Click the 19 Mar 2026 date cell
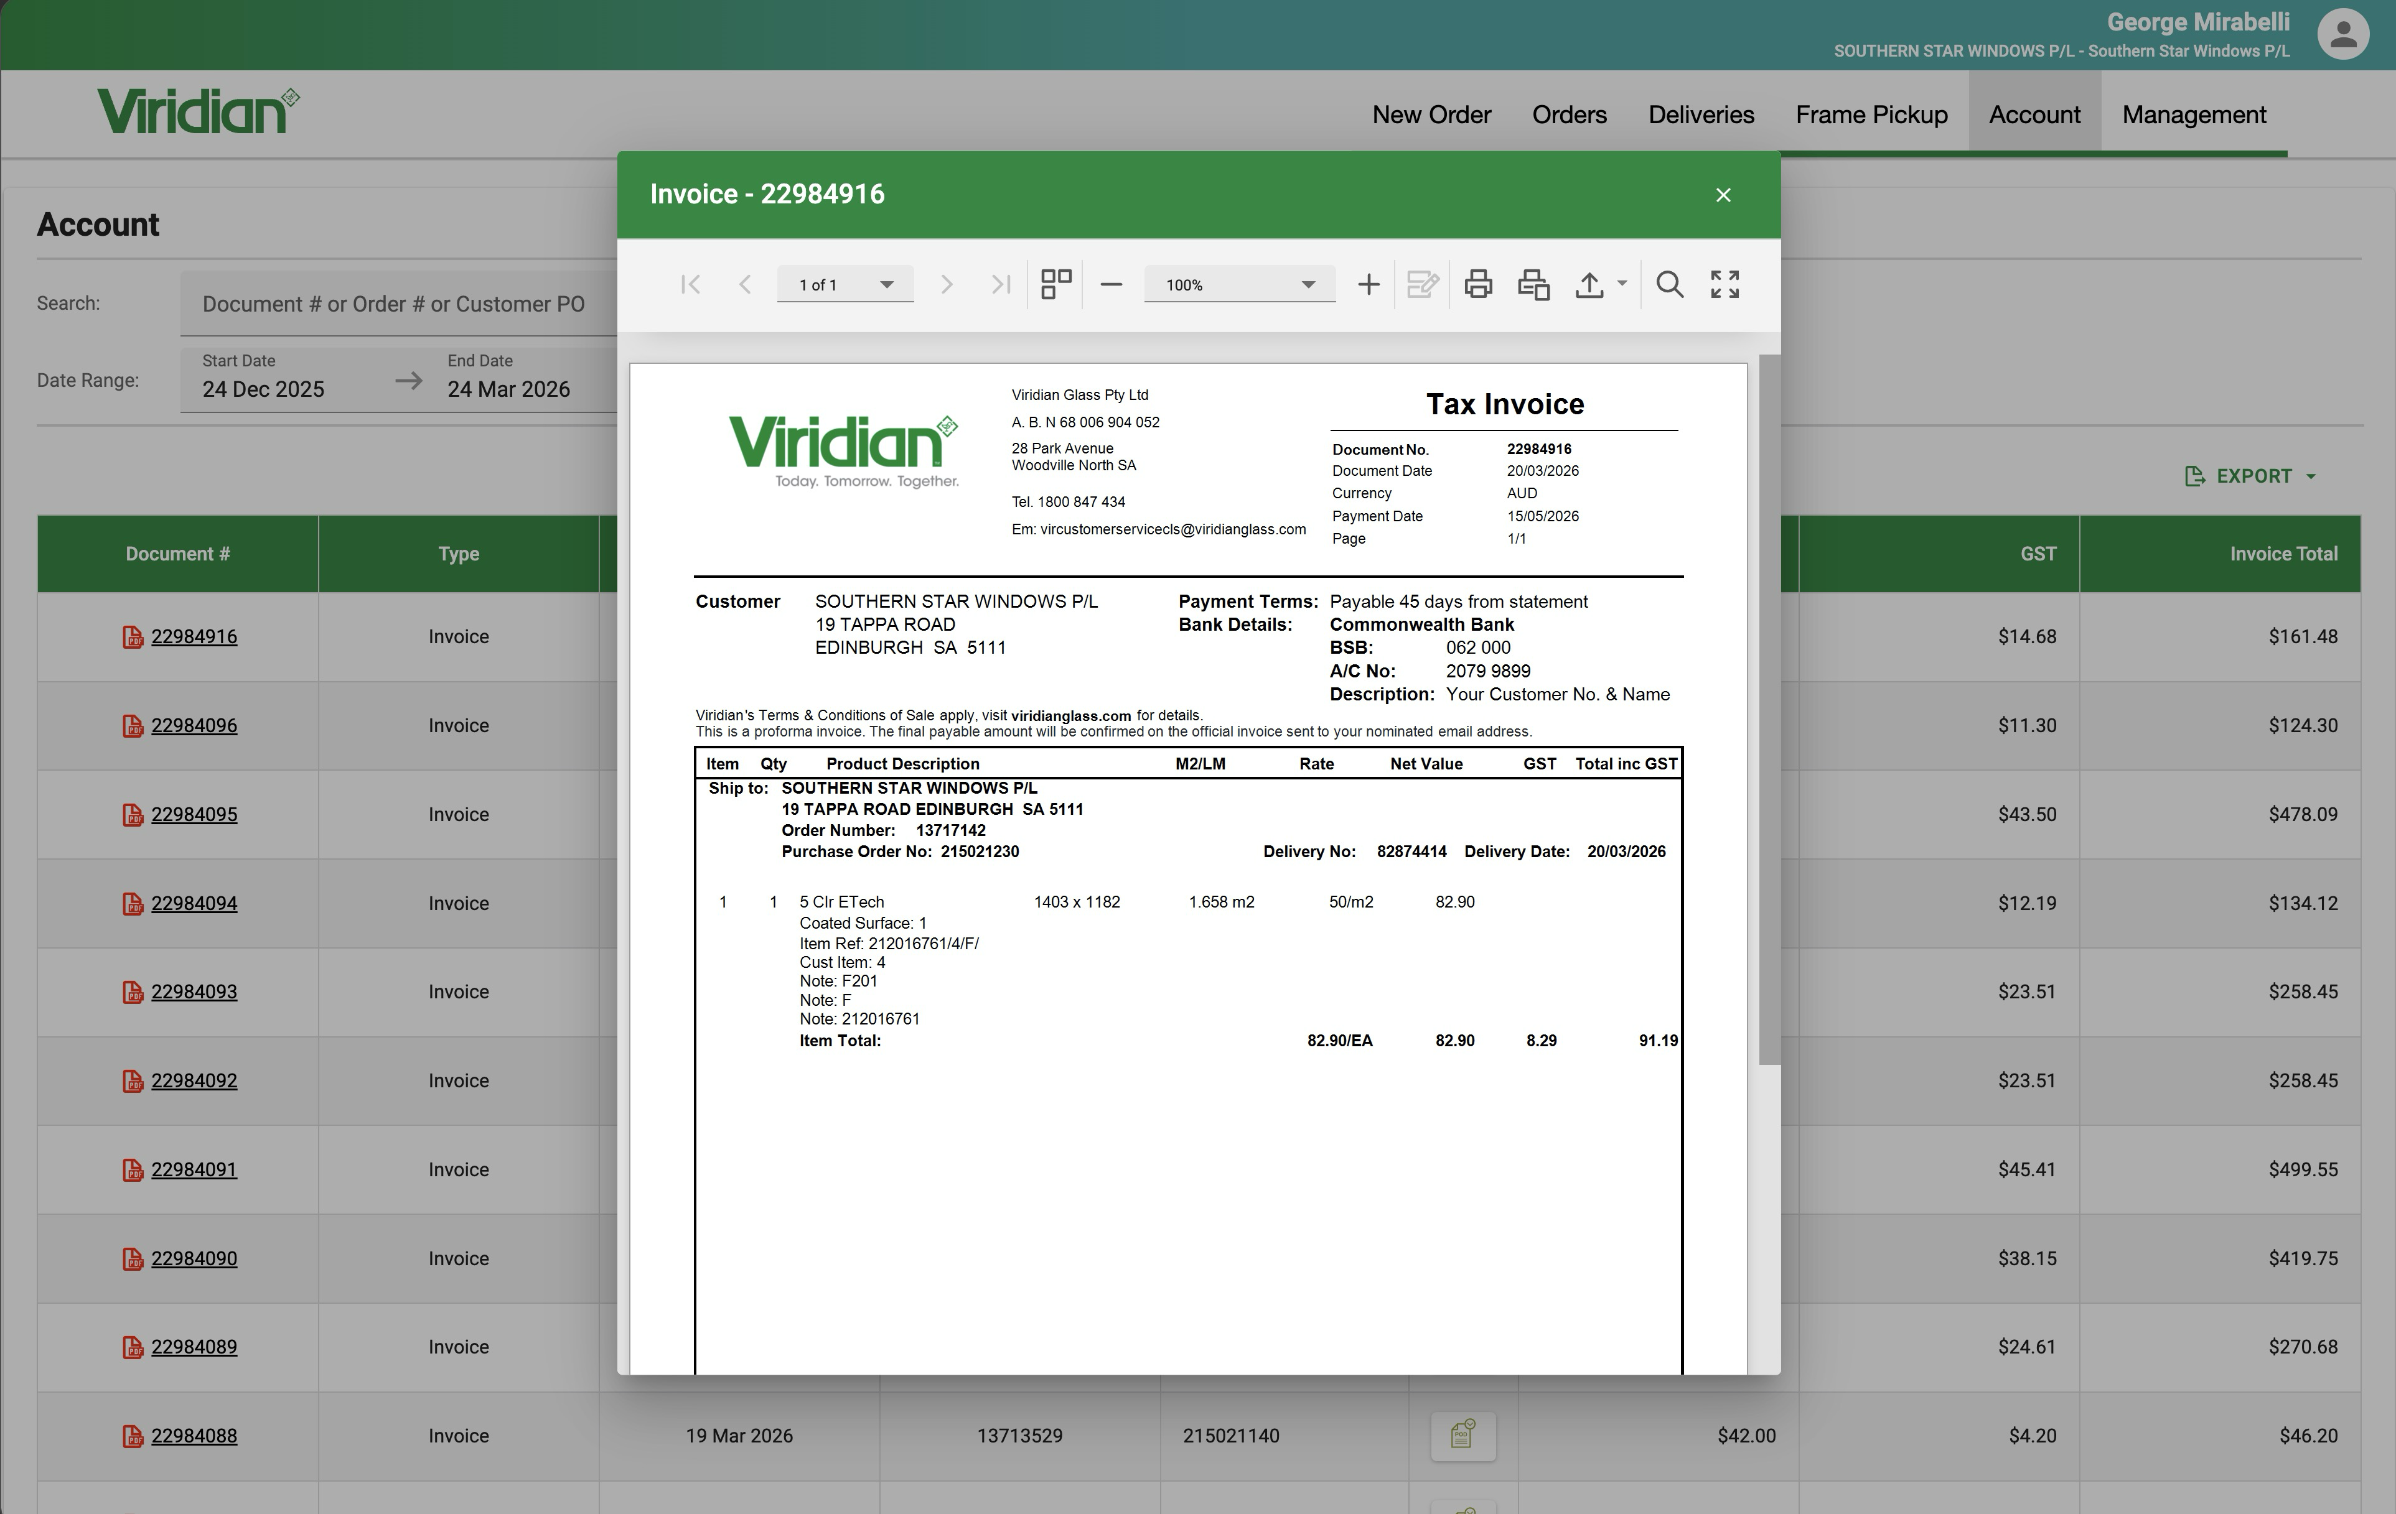The image size is (2396, 1514). (739, 1436)
